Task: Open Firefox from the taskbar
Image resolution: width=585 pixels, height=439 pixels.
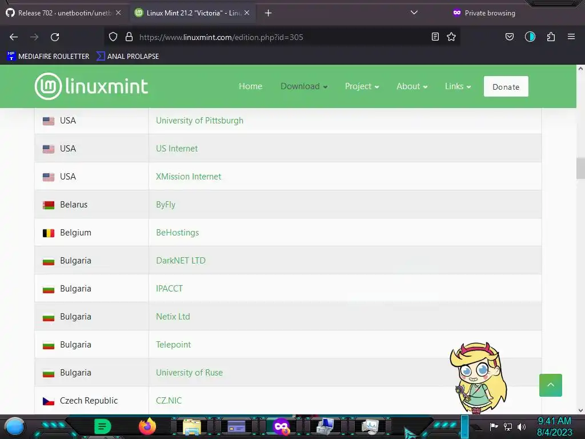Action: click(x=147, y=426)
